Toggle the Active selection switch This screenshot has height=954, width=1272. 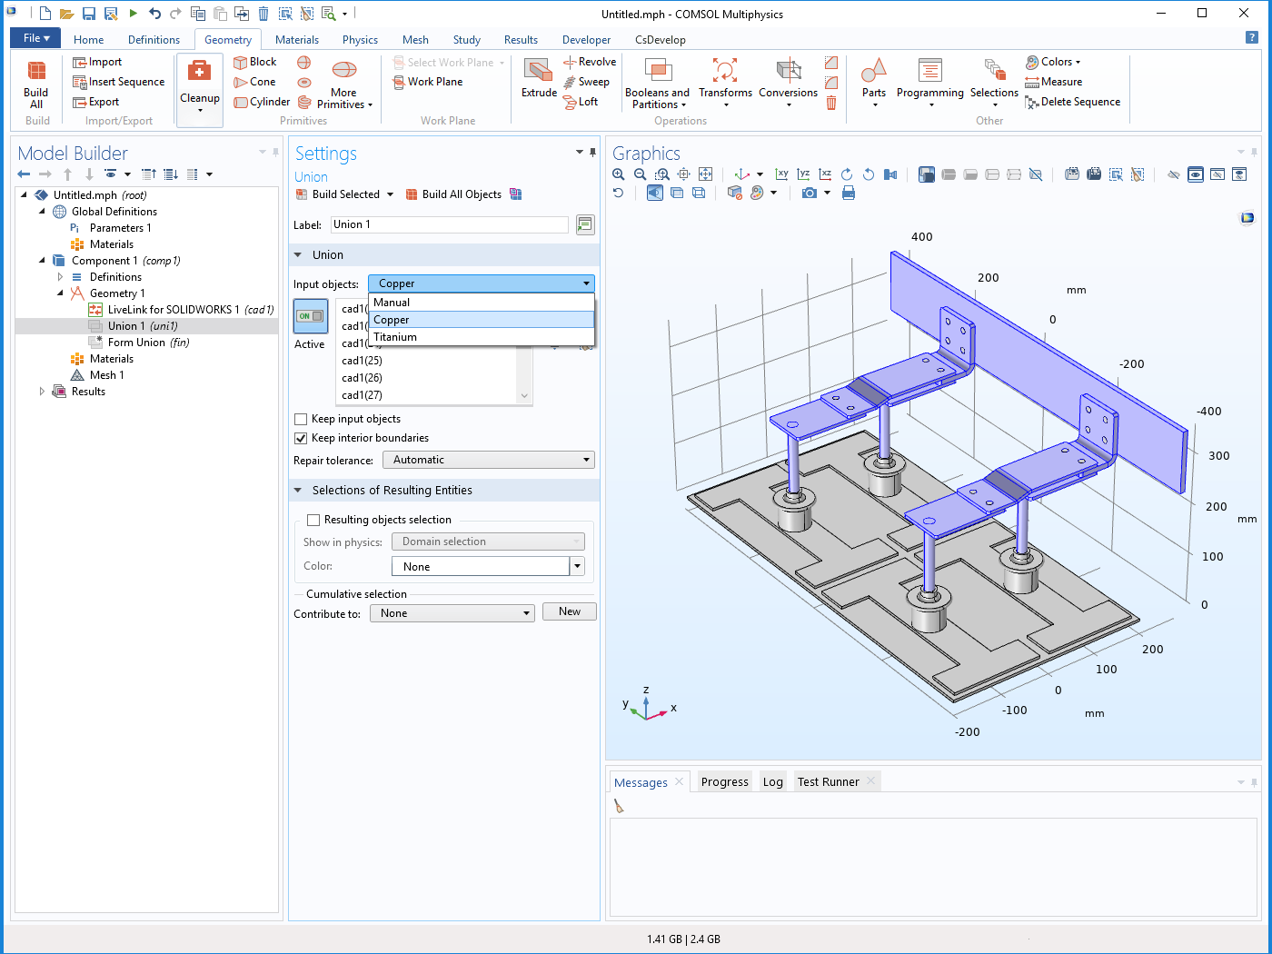tap(311, 316)
